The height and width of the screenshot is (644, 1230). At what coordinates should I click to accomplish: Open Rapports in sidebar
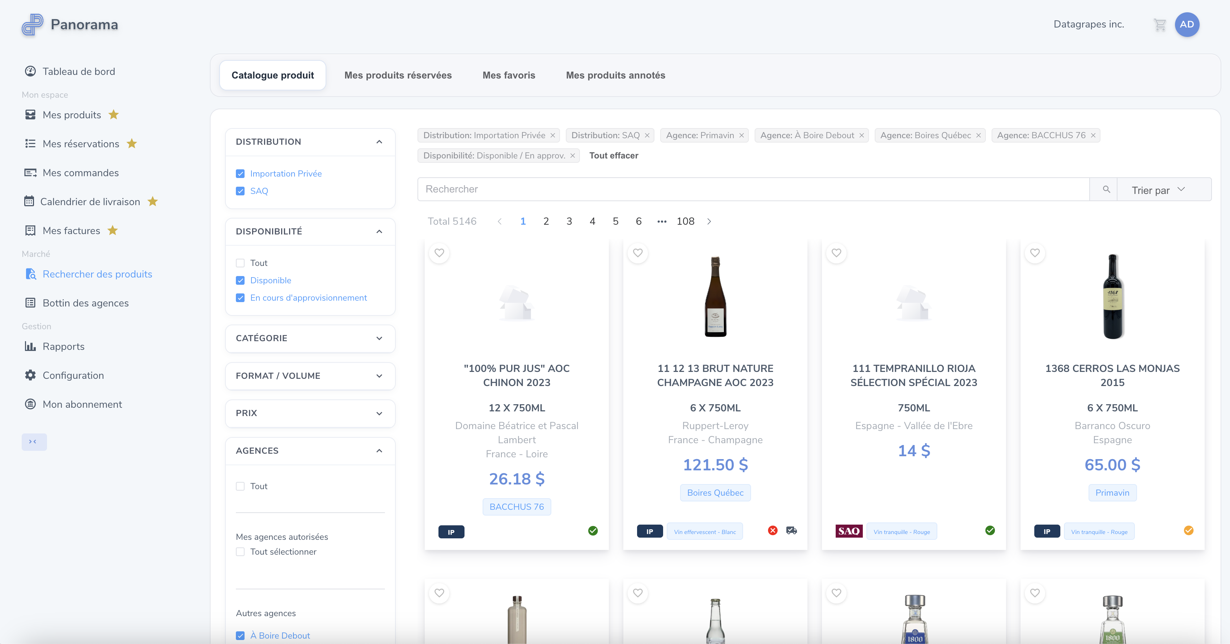(55, 347)
